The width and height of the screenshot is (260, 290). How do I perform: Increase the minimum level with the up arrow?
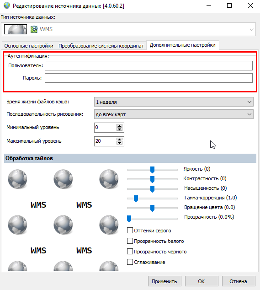120,126
